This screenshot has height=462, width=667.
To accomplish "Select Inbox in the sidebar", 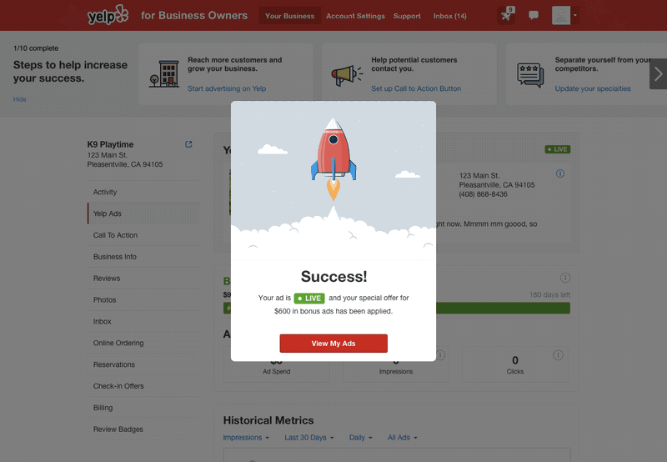I will point(143,321).
